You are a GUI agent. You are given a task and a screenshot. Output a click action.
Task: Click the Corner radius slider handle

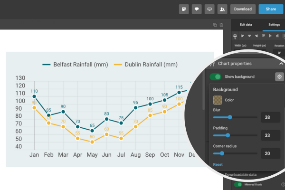[x=222, y=153]
